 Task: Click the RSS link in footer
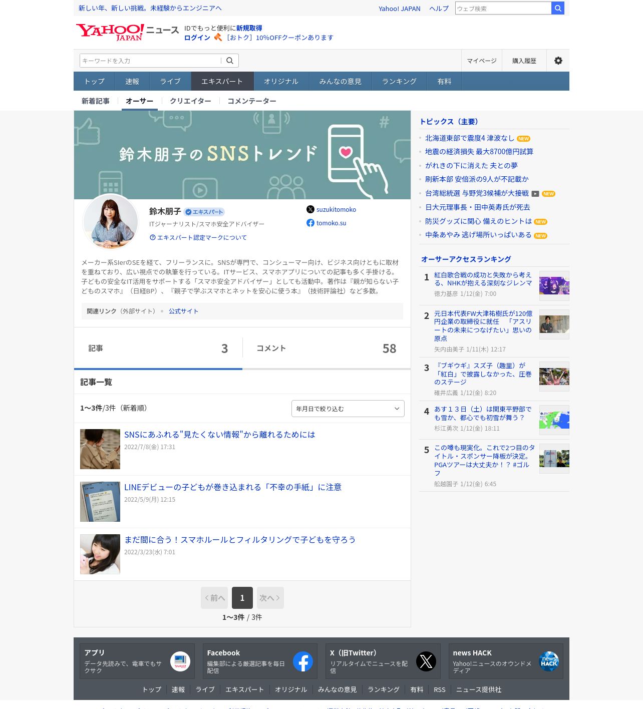(x=439, y=689)
